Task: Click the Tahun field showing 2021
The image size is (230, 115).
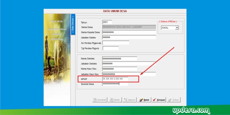Action: coord(107,22)
